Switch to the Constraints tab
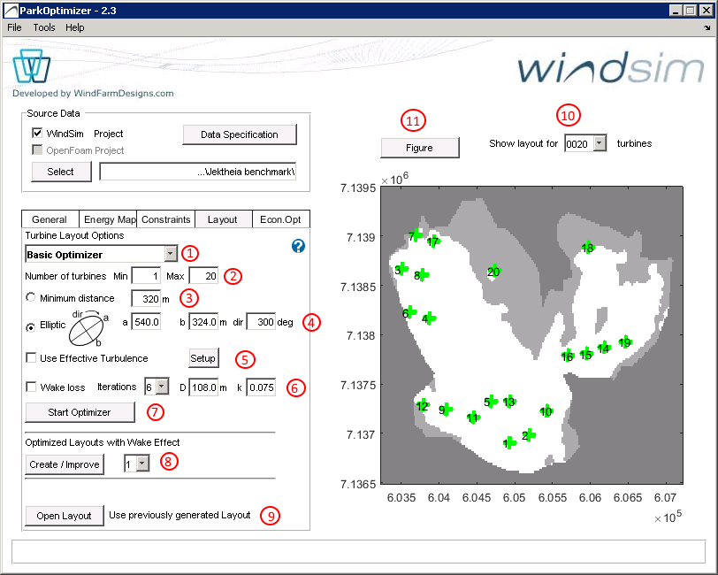The width and height of the screenshot is (718, 575). (x=165, y=219)
